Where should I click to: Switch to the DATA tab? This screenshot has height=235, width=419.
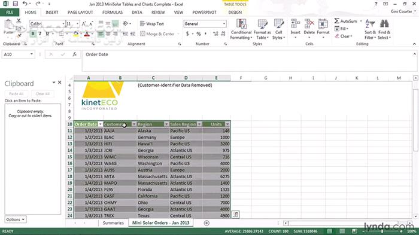click(137, 13)
